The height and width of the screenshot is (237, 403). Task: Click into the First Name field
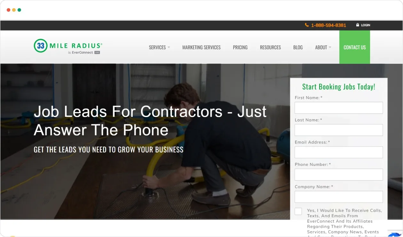(339, 108)
